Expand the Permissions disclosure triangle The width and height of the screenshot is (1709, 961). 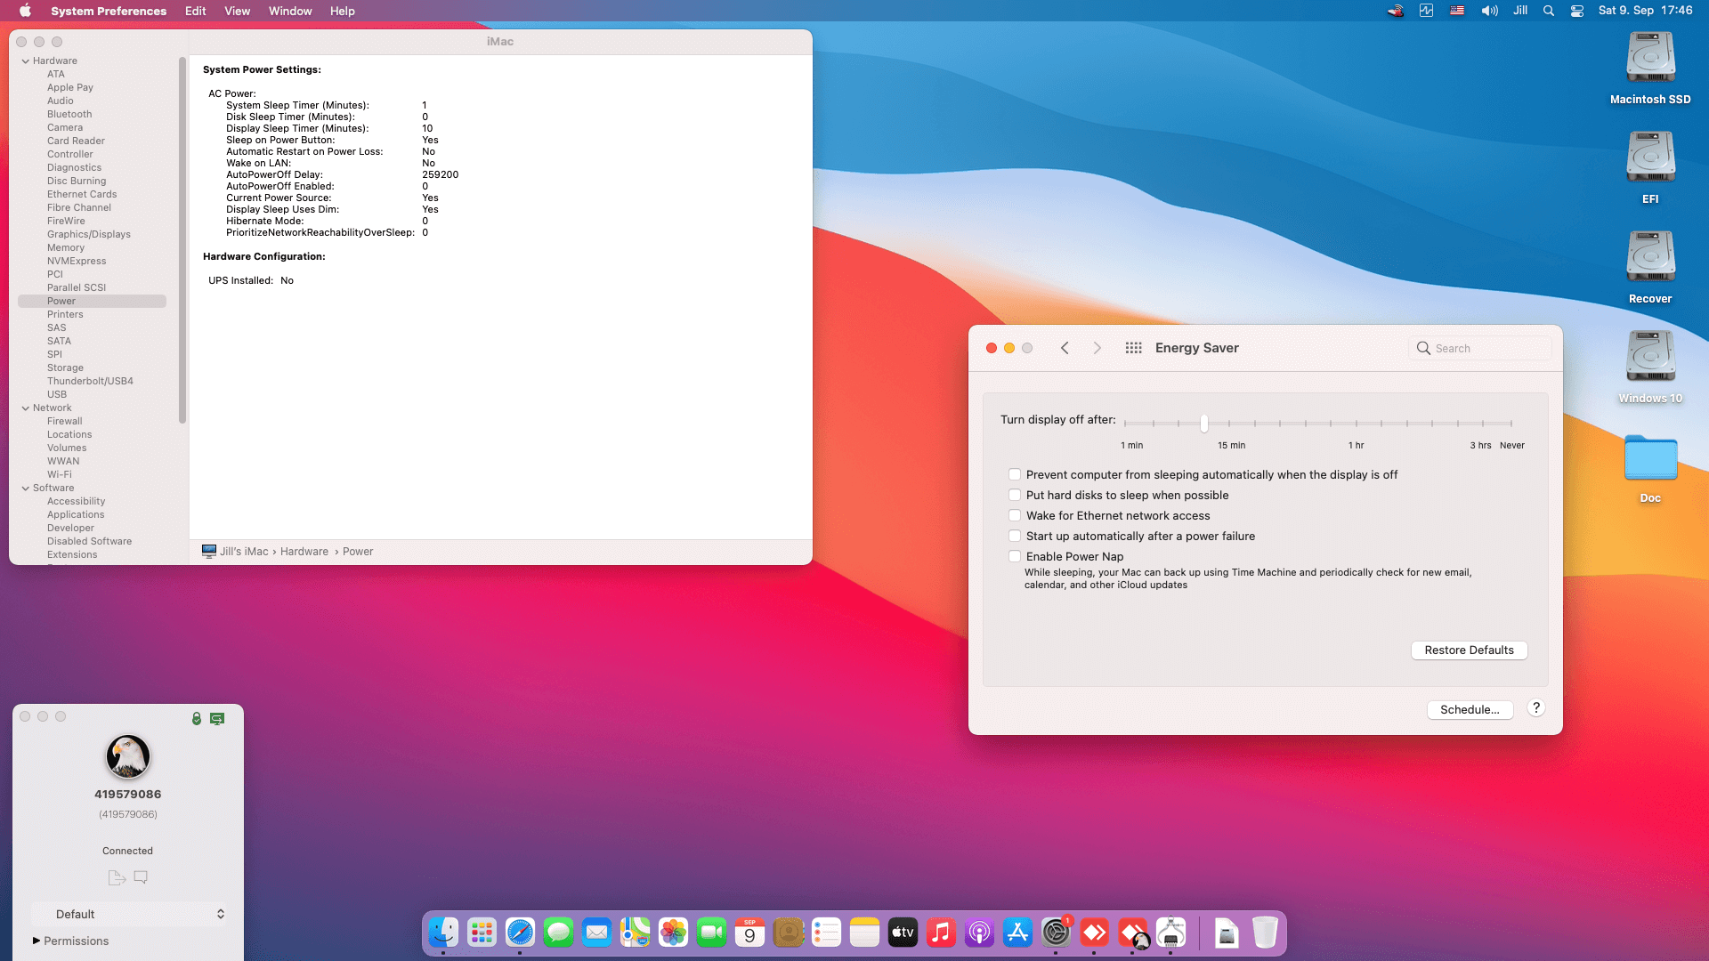(x=36, y=941)
